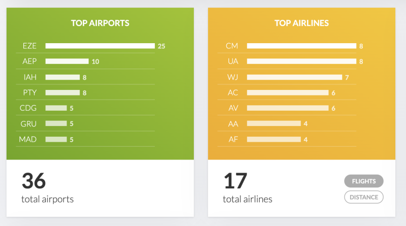Click the TOP AIRLINES heading
The width and height of the screenshot is (406, 226).
tap(301, 23)
